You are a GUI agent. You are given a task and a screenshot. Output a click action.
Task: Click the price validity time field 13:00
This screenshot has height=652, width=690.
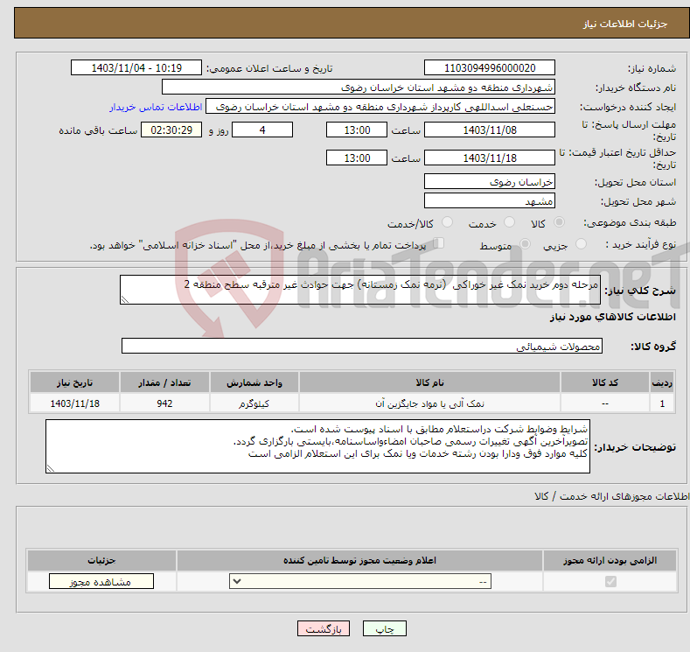[x=357, y=158]
